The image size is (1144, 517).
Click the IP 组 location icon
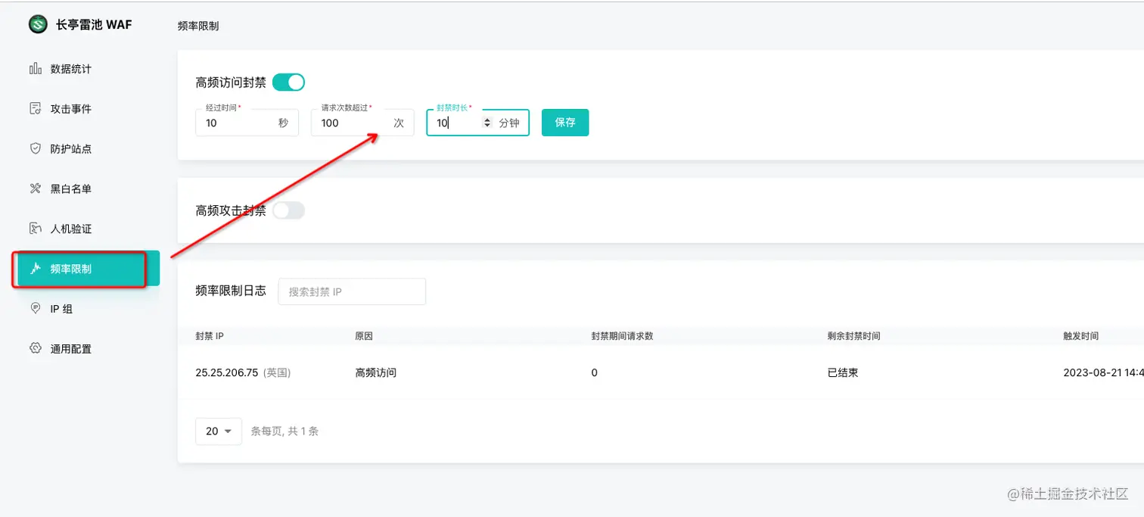click(35, 309)
